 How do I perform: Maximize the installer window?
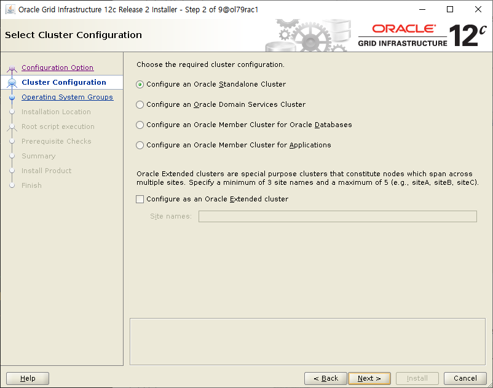(x=450, y=9)
